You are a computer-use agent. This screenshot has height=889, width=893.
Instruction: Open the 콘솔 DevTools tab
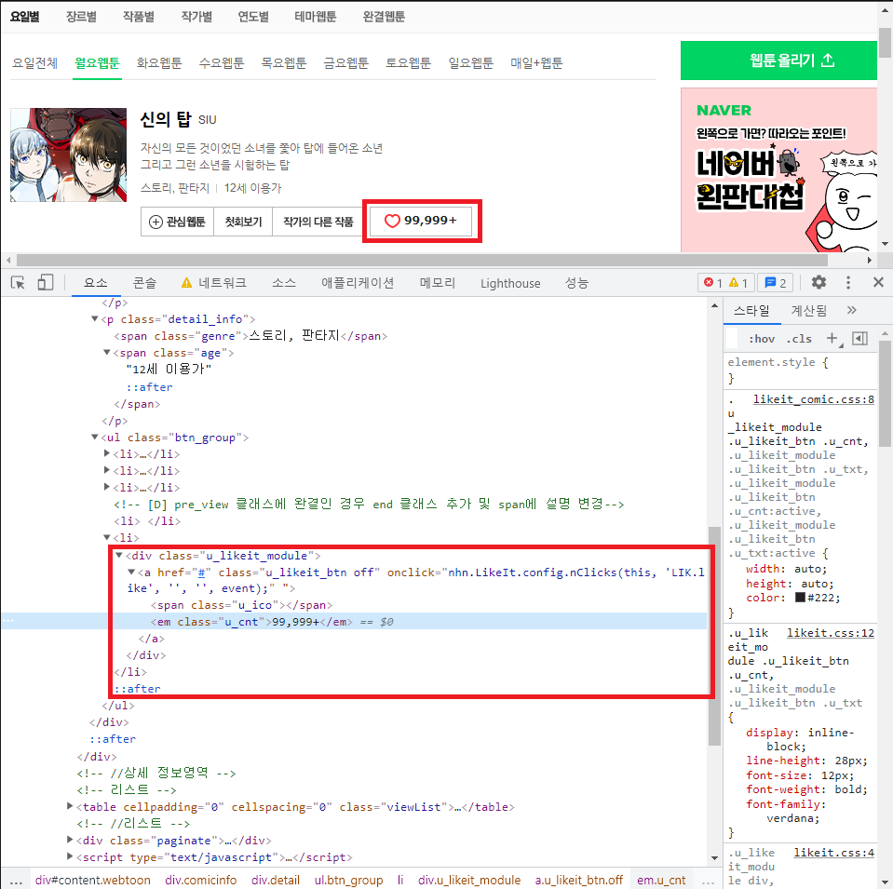[144, 282]
